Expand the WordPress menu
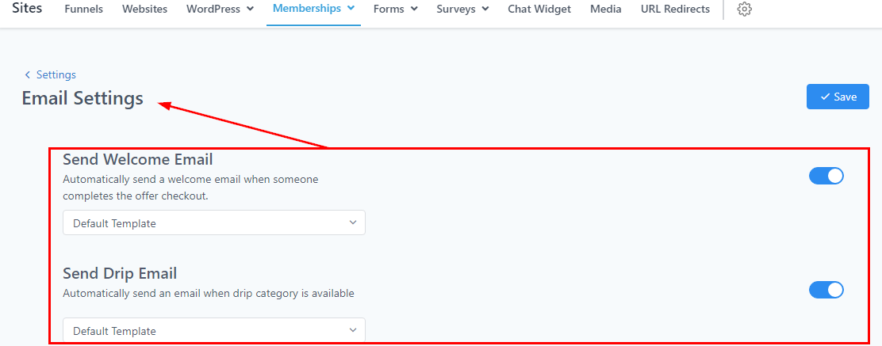This screenshot has width=882, height=346. [x=220, y=10]
